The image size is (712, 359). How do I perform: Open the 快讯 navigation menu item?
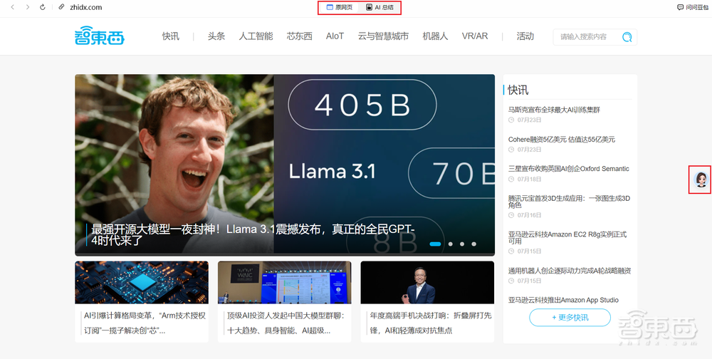coord(171,36)
